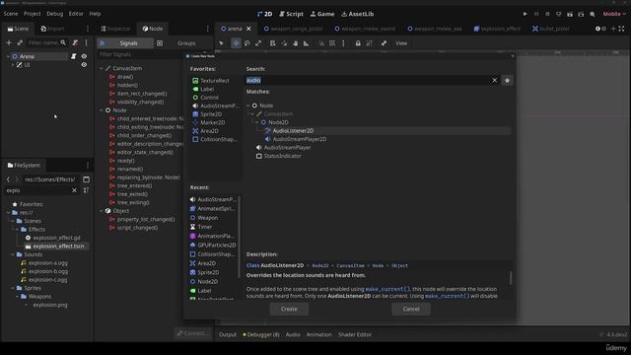This screenshot has height=355, width=631.
Task: Clear the FileSystem filter text 'explo'
Action: pos(74,190)
